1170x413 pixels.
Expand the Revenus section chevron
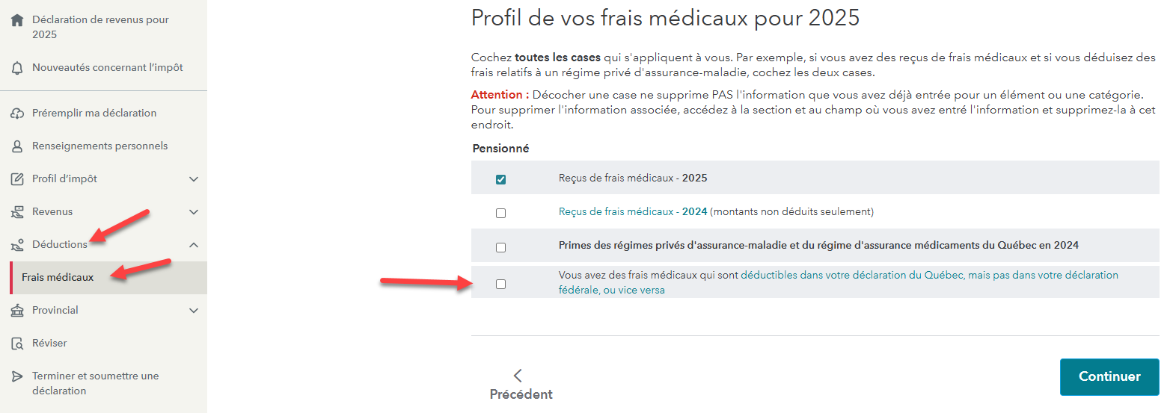click(194, 212)
